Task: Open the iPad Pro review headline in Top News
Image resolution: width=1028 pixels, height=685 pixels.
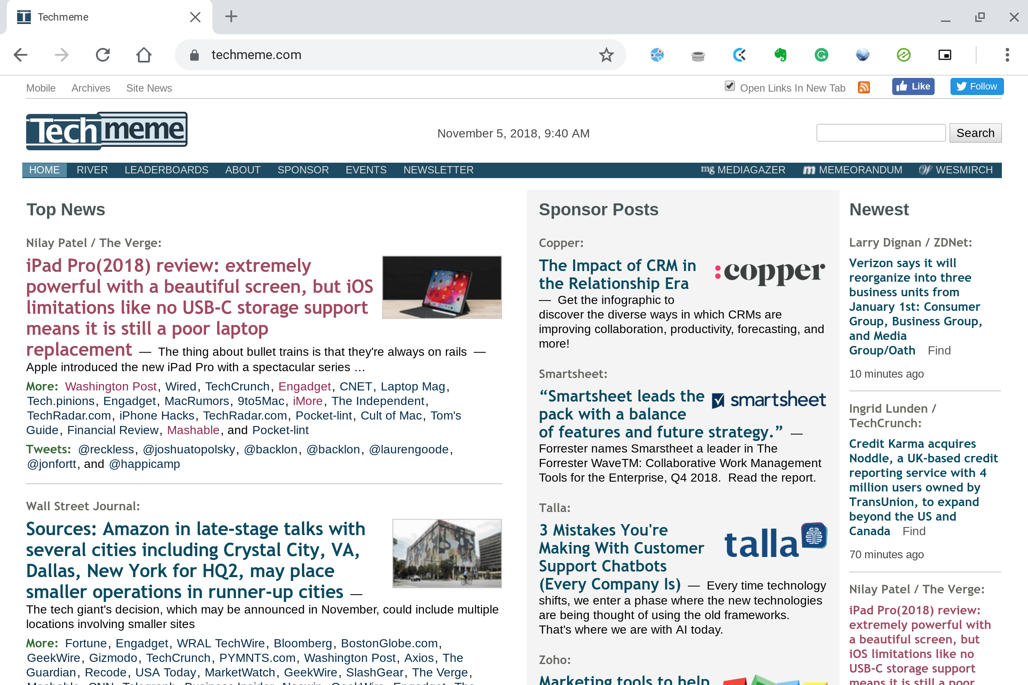Action: tap(199, 307)
